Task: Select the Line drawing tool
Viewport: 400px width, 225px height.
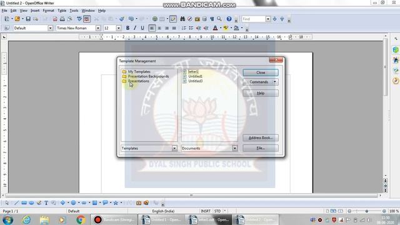Action: pos(16,202)
